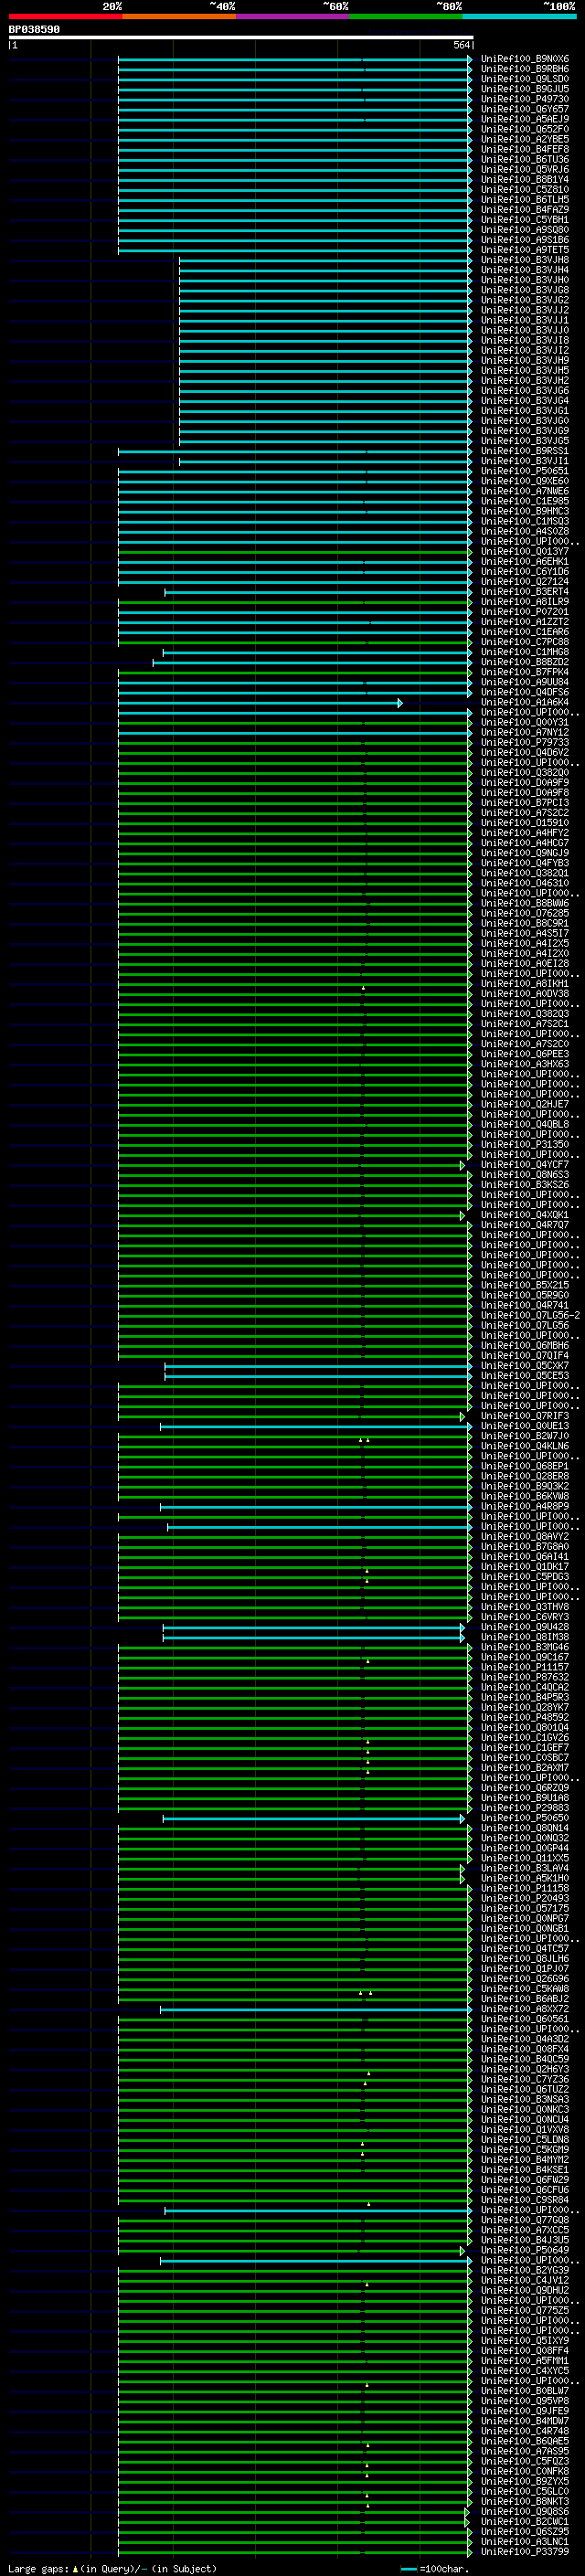Click the orange ~40% identity legend bar

(x=179, y=16)
